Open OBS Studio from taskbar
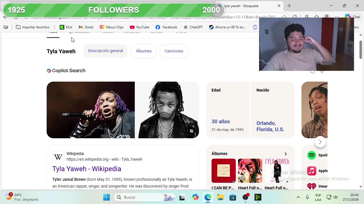 [x=245, y=197]
